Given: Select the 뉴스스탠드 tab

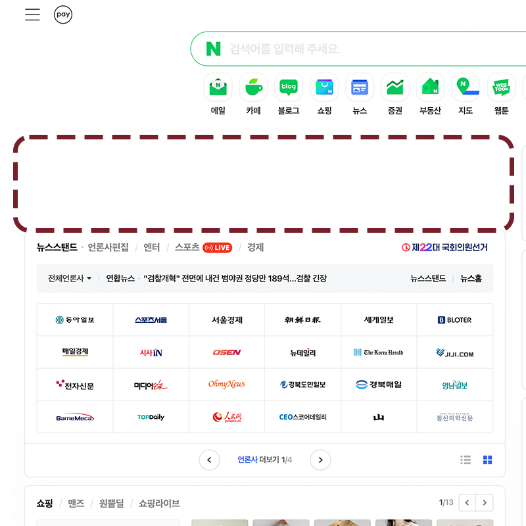Looking at the screenshot, I should click(x=57, y=248).
